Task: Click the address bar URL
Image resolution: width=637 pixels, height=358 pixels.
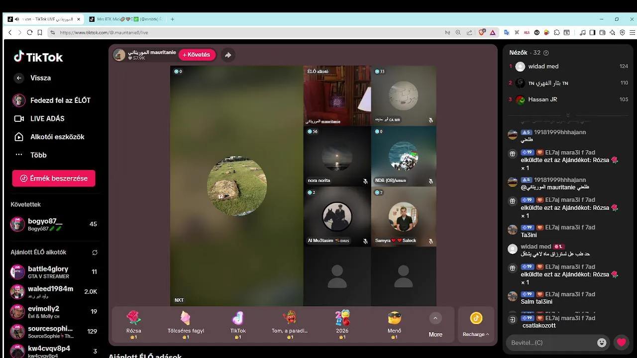Action: [104, 32]
